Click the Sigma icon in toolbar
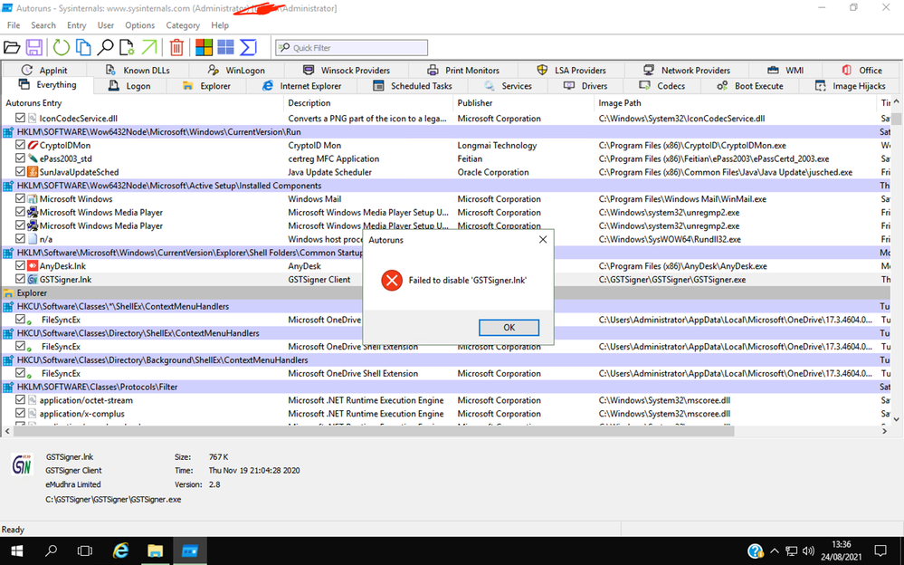Viewport: 904px width, 565px height. pyautogui.click(x=248, y=47)
